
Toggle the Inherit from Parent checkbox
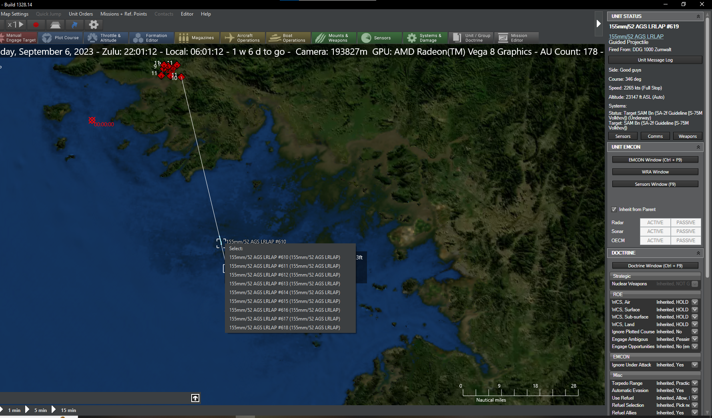pos(614,209)
